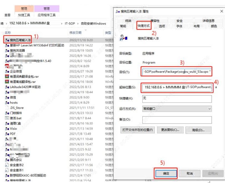Click into the 备注 text field

pos(177,120)
